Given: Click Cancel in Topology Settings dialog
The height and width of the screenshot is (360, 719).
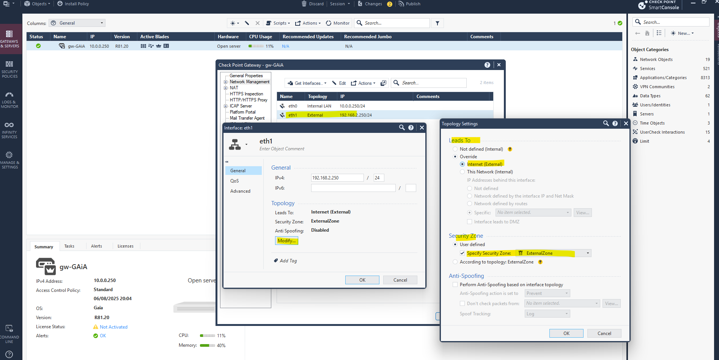Looking at the screenshot, I should pyautogui.click(x=604, y=334).
